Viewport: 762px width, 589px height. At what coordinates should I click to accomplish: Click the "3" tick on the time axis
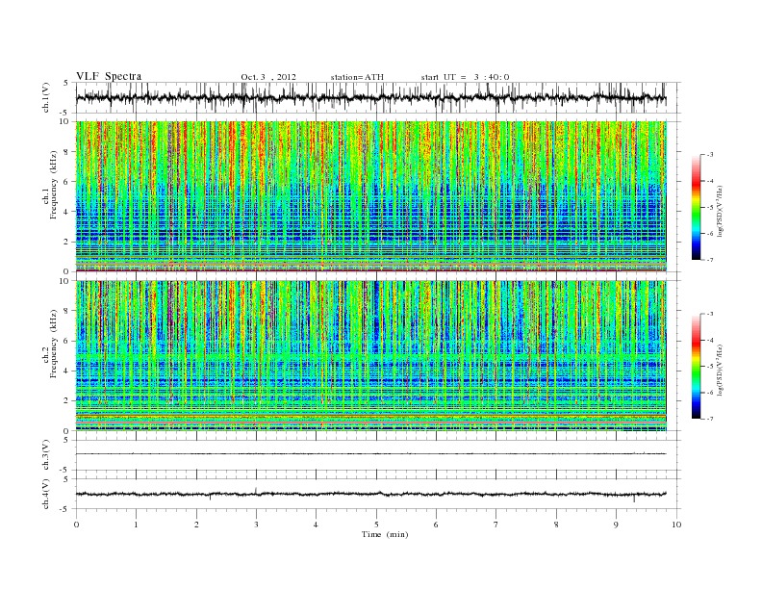256,525
